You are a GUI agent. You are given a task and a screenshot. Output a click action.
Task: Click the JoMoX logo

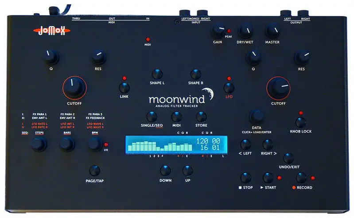(x=45, y=31)
